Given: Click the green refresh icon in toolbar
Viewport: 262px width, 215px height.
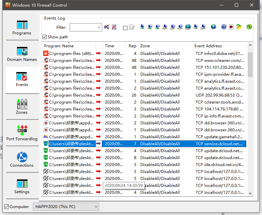Looking at the screenshot, I should (x=249, y=27).
